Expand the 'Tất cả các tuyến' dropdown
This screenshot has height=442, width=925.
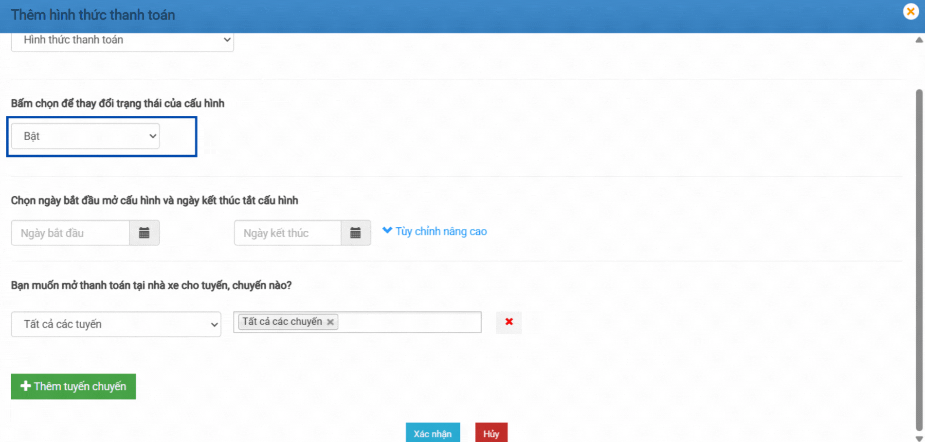coord(116,324)
